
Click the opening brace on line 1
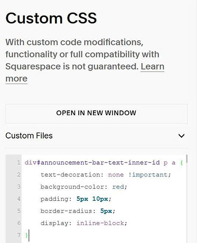181,163
